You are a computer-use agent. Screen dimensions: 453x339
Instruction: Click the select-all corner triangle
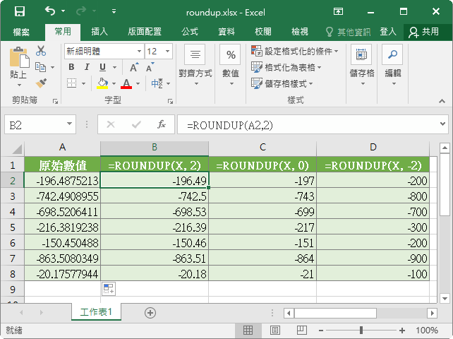coord(17,149)
